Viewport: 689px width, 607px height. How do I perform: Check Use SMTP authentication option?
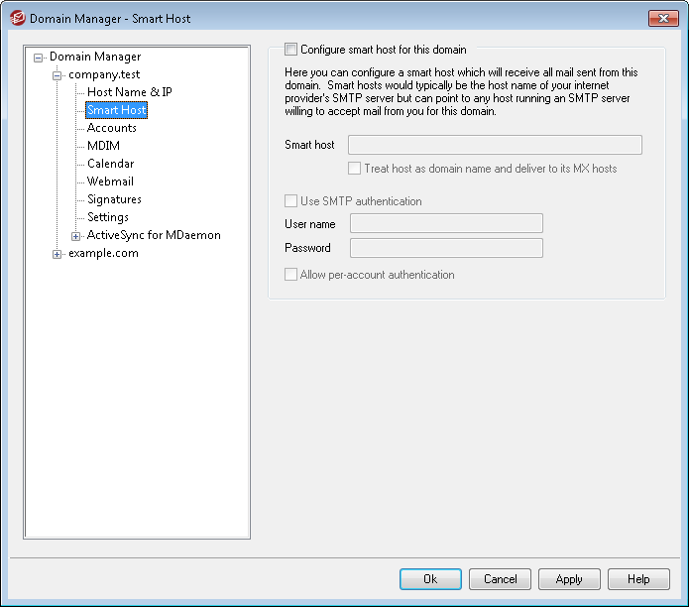pos(291,201)
